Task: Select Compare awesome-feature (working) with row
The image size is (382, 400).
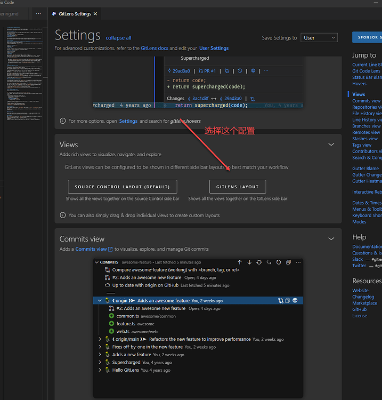Action: [x=198, y=270]
